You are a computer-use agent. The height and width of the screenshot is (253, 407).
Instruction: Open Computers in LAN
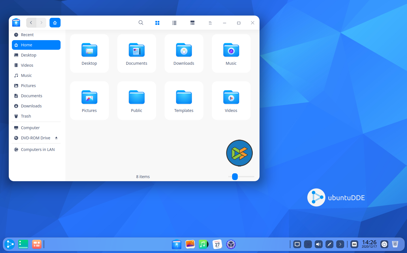38,150
